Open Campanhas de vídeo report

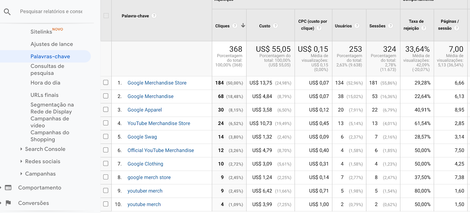[50, 122]
